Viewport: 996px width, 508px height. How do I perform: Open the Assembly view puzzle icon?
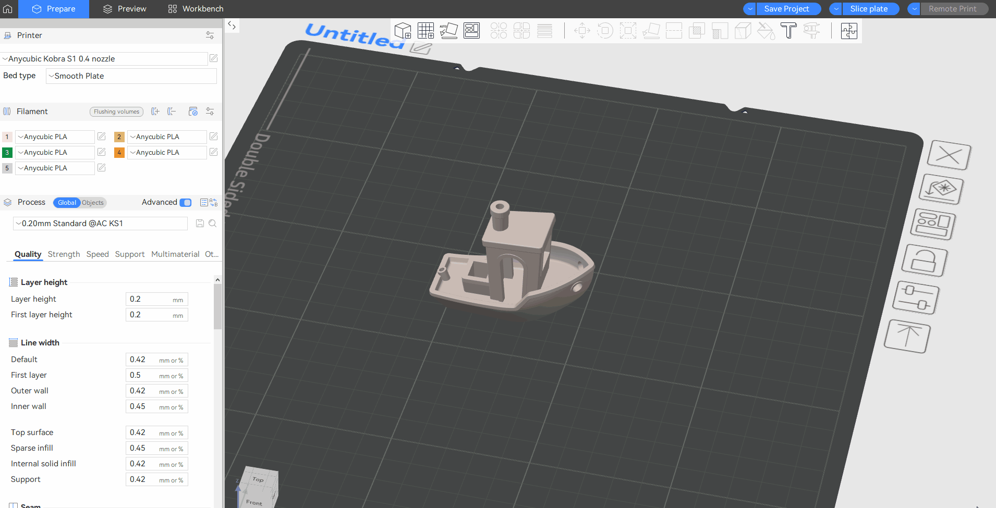pyautogui.click(x=849, y=31)
